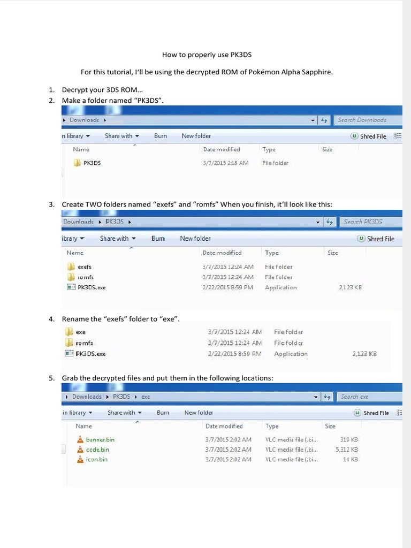
Task: Sort by Size column in PK3DS window
Action: point(333,253)
